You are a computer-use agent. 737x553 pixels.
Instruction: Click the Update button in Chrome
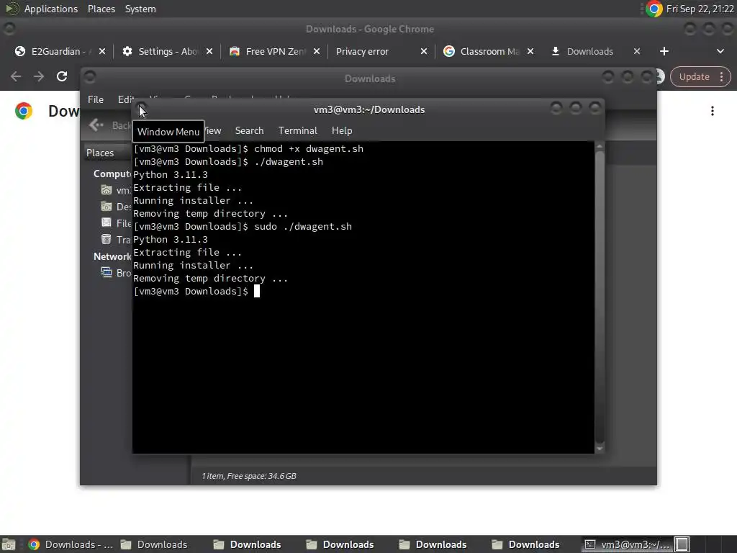tap(694, 76)
